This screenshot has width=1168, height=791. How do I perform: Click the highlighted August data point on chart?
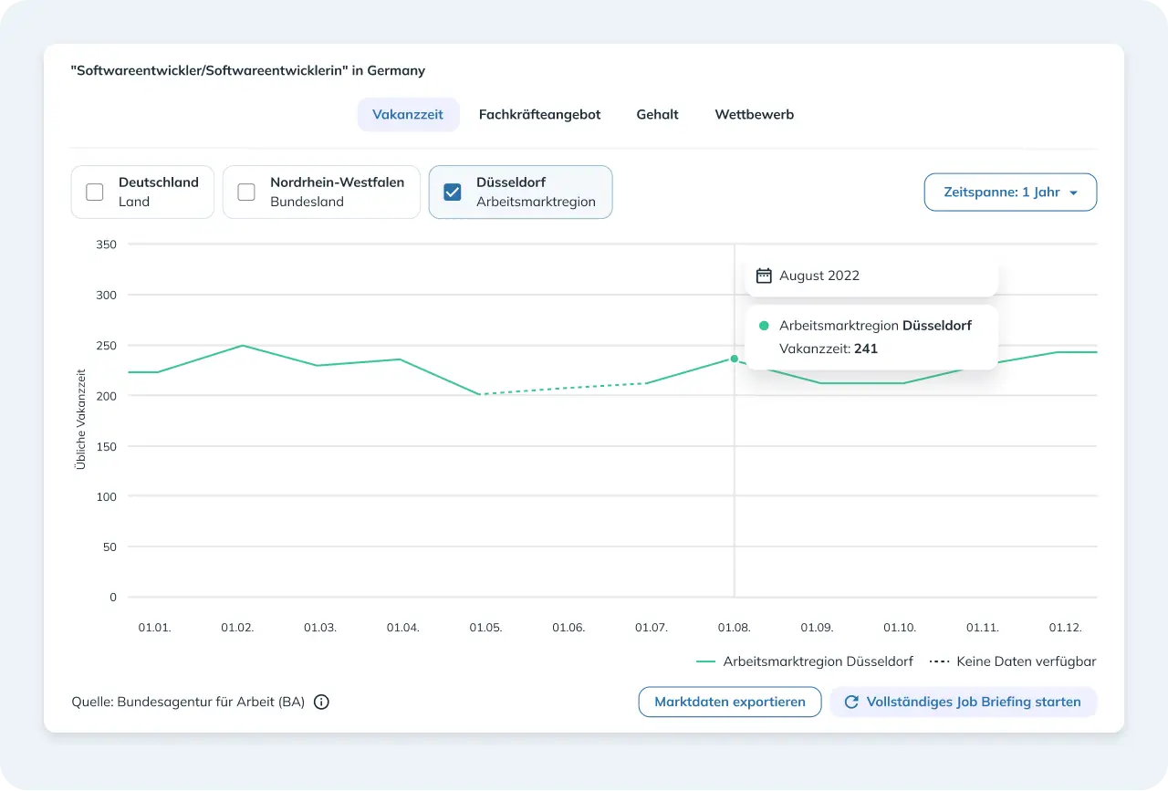(x=735, y=359)
